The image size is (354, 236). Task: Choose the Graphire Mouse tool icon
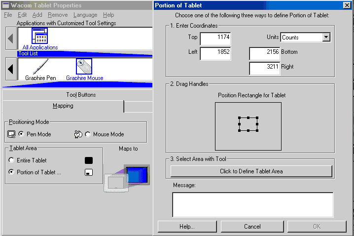84,67
